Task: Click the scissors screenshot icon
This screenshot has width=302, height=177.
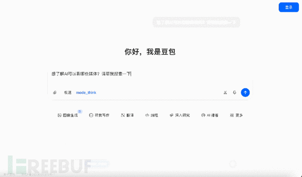Action: point(225,92)
